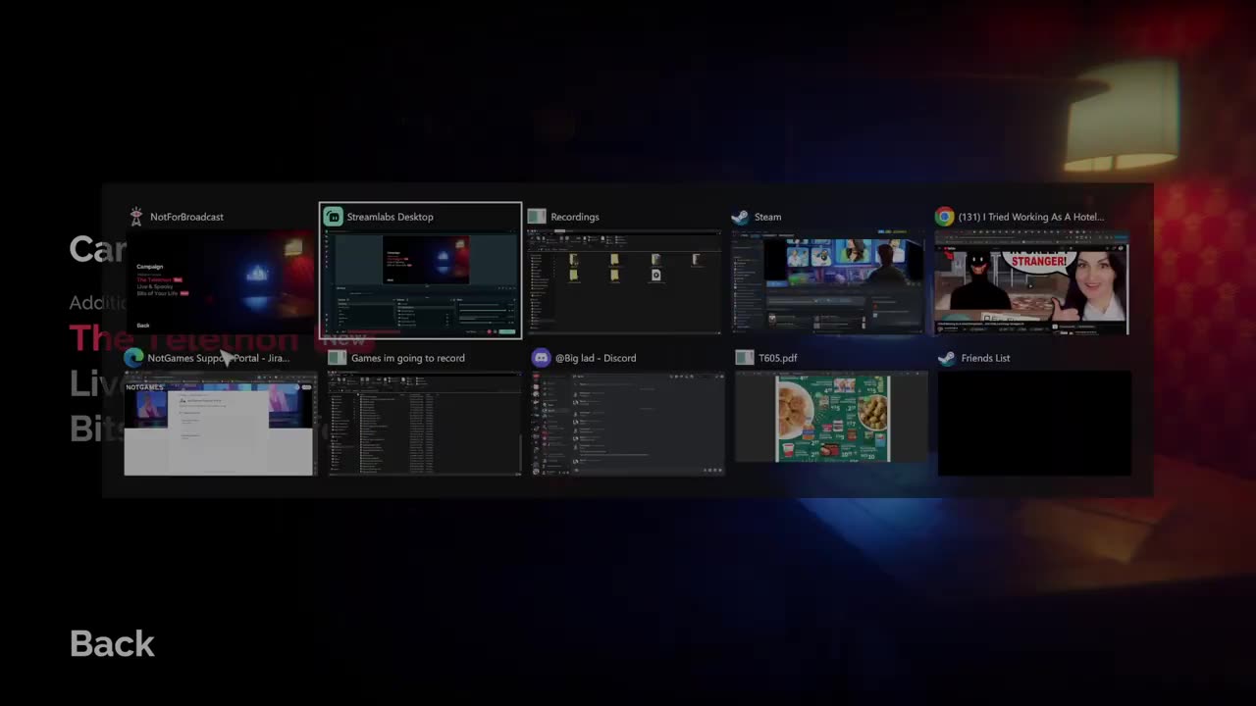Select the NotForBroadcast window thumbnail
Viewport: 1256px width, 706px height.
[221, 282]
